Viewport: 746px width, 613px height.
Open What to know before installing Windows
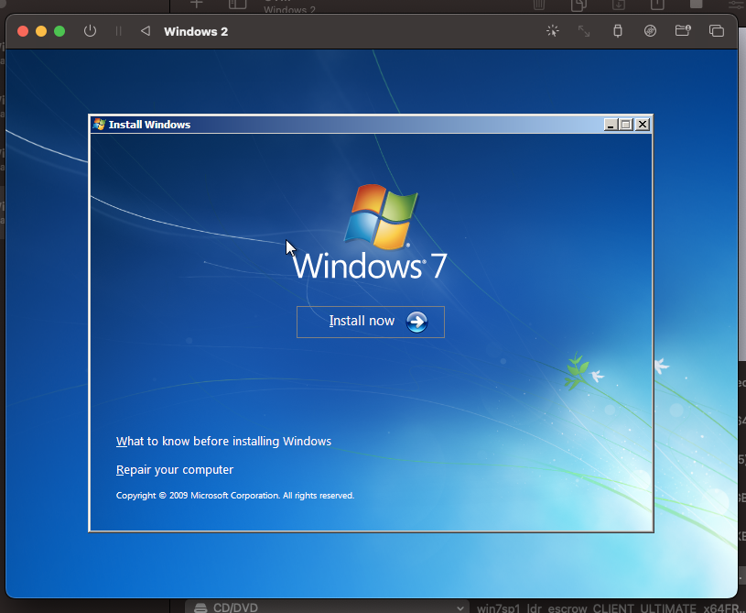[223, 441]
